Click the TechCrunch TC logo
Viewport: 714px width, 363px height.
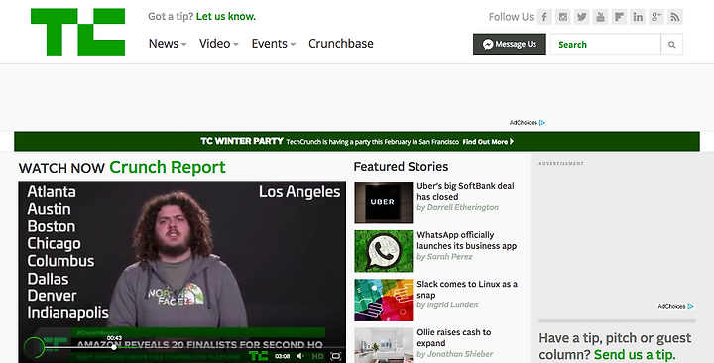[78, 32]
